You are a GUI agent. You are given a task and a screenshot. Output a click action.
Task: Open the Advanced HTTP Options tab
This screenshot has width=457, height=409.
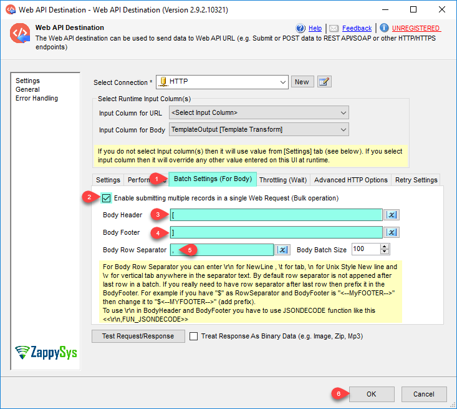point(350,180)
